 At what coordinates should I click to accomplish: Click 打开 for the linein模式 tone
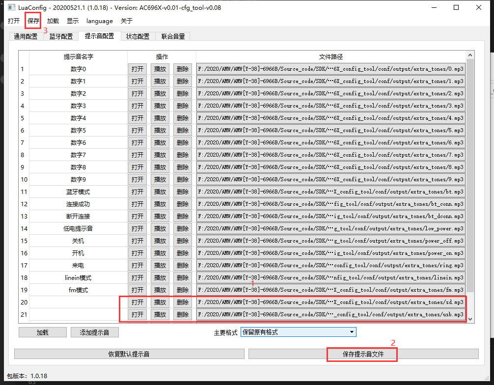pyautogui.click(x=137, y=278)
